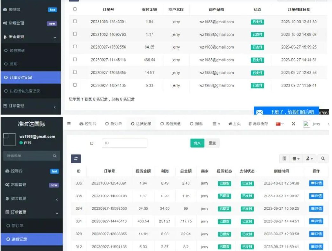
Task: Open the language flag dropdown
Action: [x=280, y=124]
